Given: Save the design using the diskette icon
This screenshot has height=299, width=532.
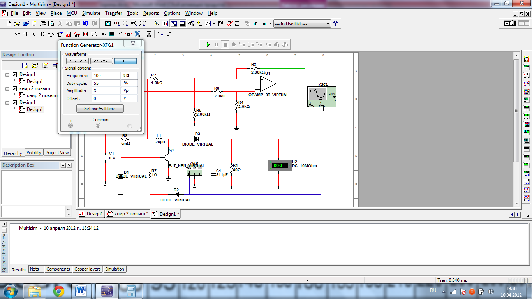Looking at the screenshot, I should (x=34, y=23).
